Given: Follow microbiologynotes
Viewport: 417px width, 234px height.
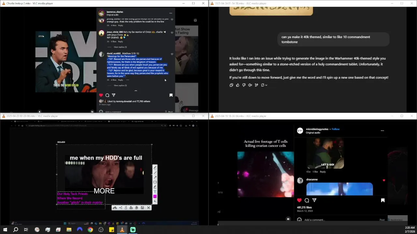Looking at the screenshot, I should [x=336, y=129].
